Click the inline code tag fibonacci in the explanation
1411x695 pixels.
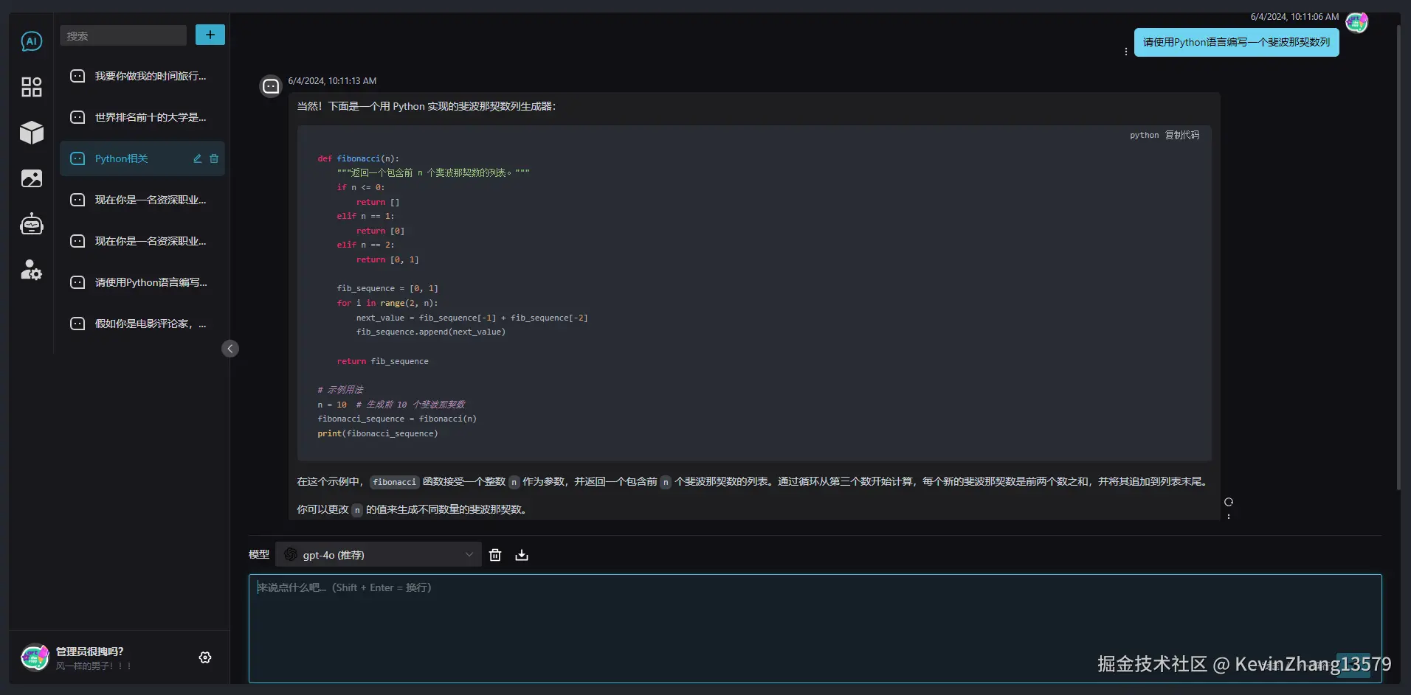coord(395,482)
